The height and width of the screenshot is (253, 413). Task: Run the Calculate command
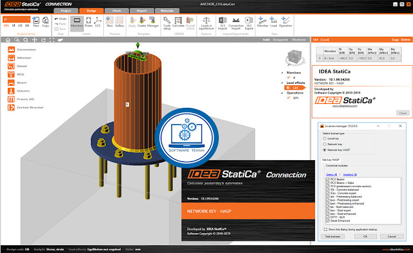(178, 21)
